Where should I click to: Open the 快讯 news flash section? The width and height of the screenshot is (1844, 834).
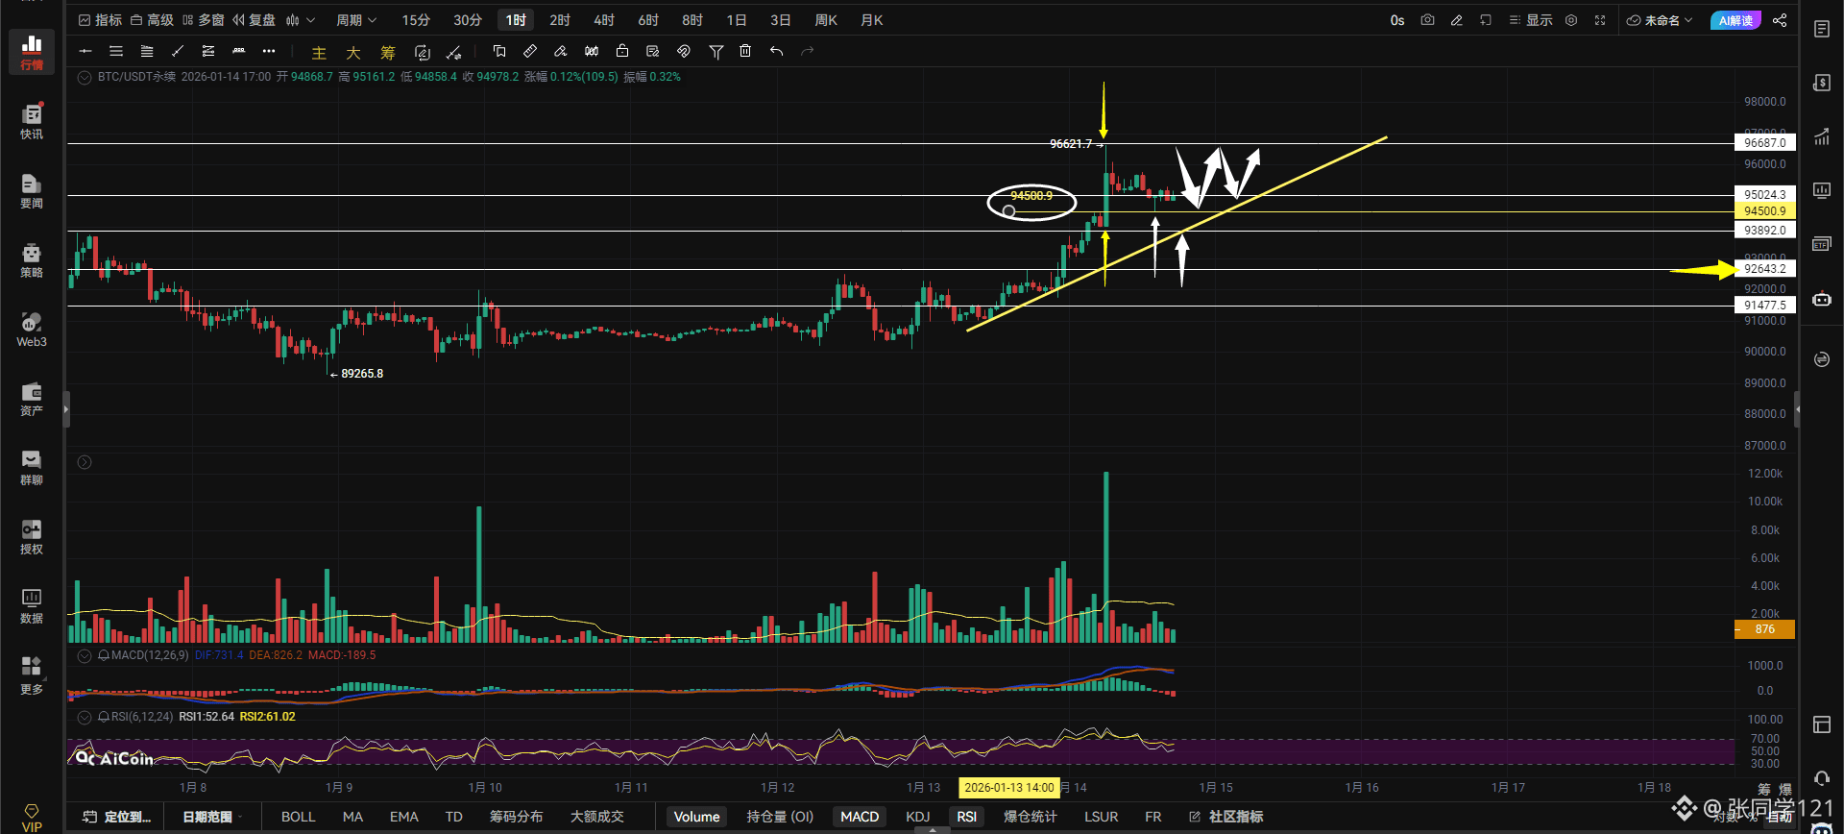point(32,121)
